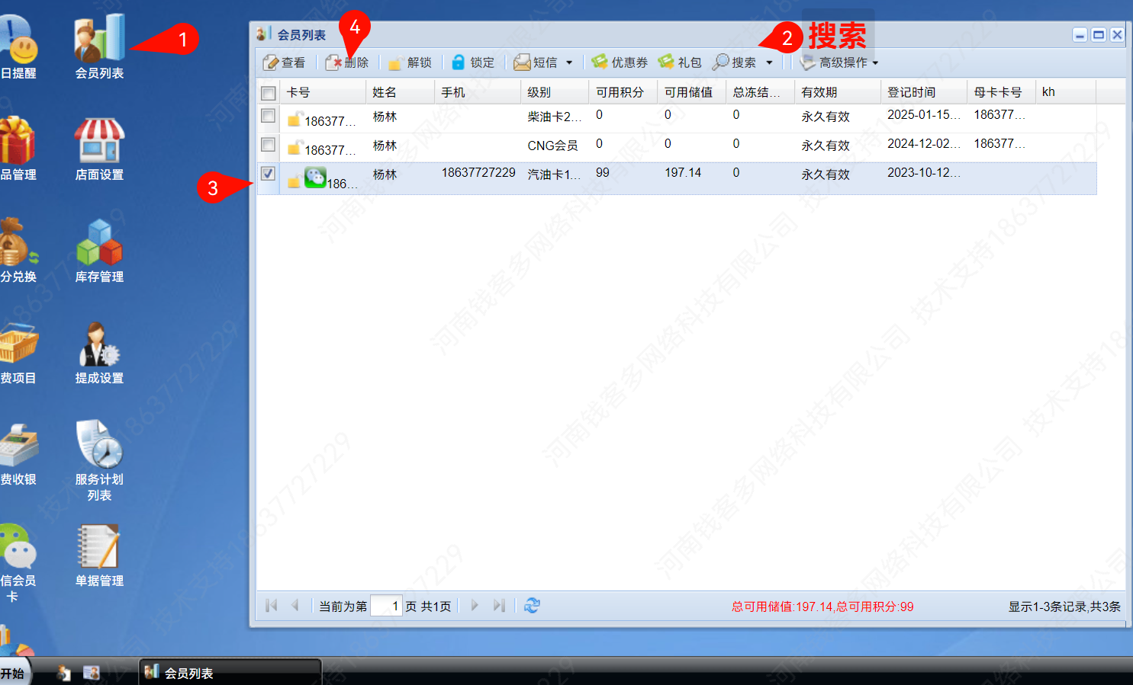Sort by 卡号 column header
Viewport: 1133px width, 685px height.
323,92
